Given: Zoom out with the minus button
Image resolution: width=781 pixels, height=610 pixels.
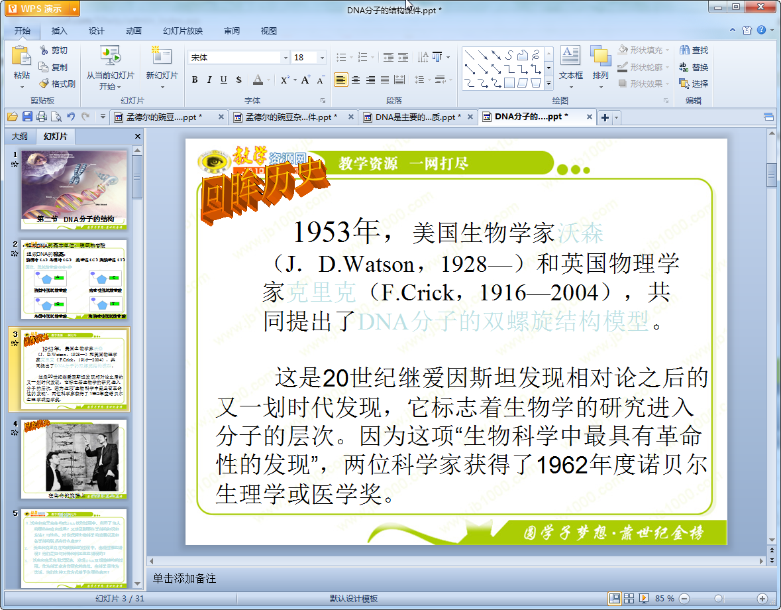Looking at the screenshot, I should 684,598.
